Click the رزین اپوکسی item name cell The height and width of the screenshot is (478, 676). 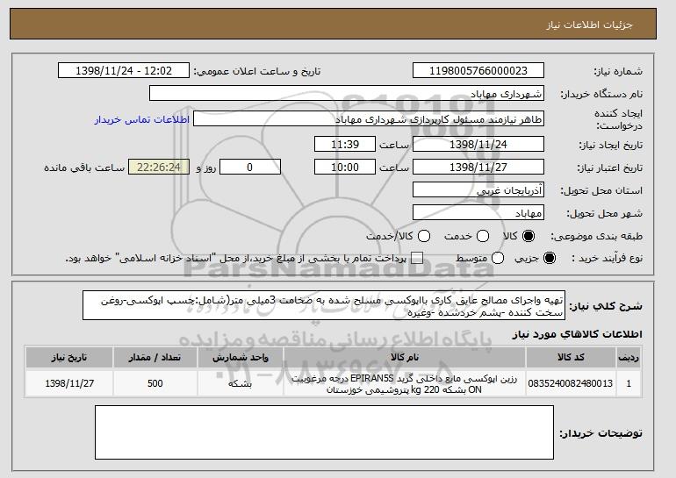(x=405, y=383)
